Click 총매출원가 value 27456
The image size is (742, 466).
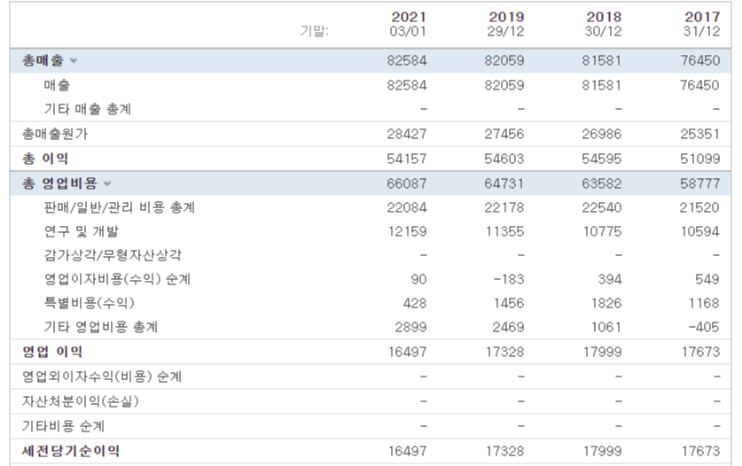[x=504, y=134]
